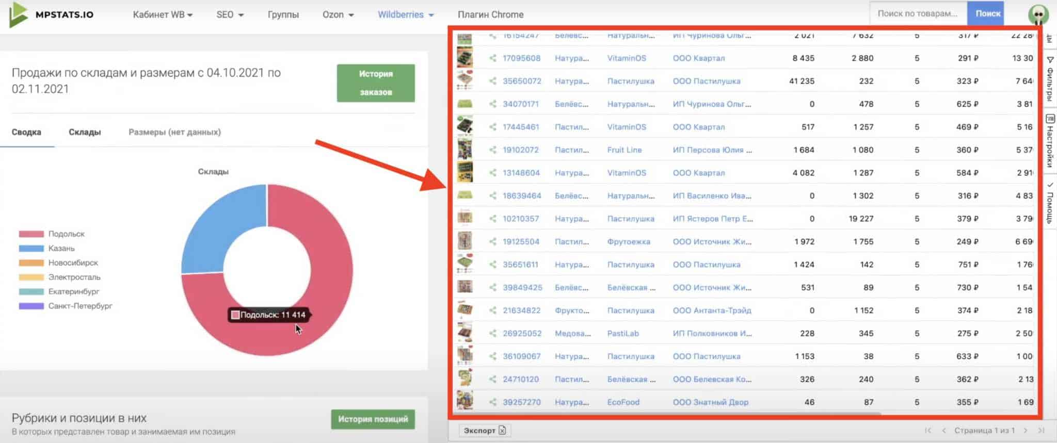The height and width of the screenshot is (443, 1057).
Task: Open the user avatar icon
Action: [1038, 14]
